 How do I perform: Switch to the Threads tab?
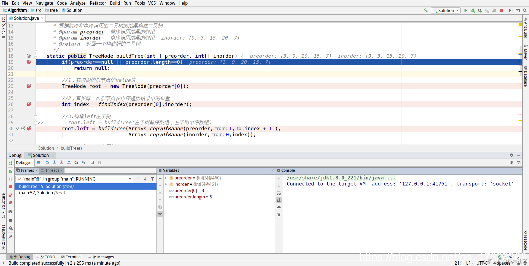tap(52, 170)
